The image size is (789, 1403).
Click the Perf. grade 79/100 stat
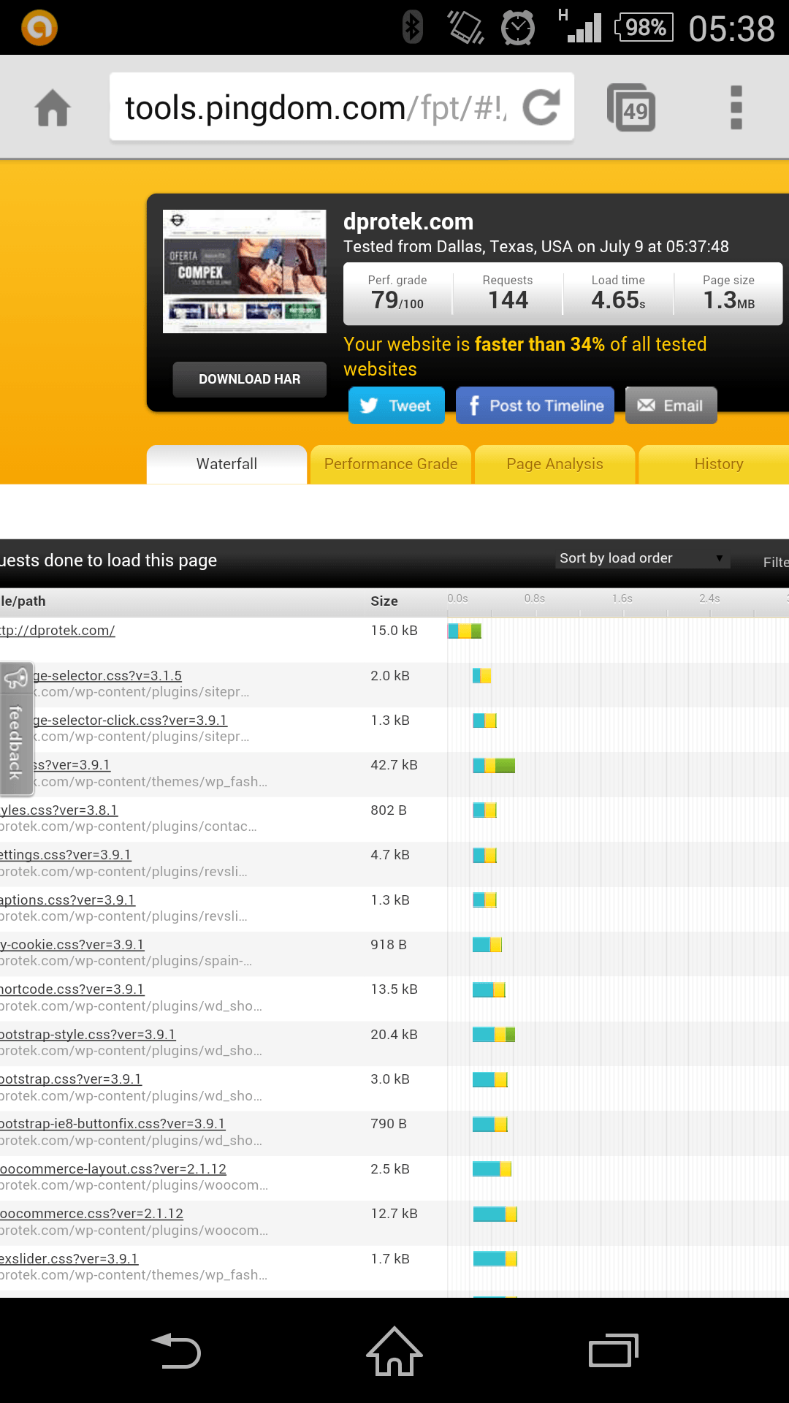click(x=397, y=292)
